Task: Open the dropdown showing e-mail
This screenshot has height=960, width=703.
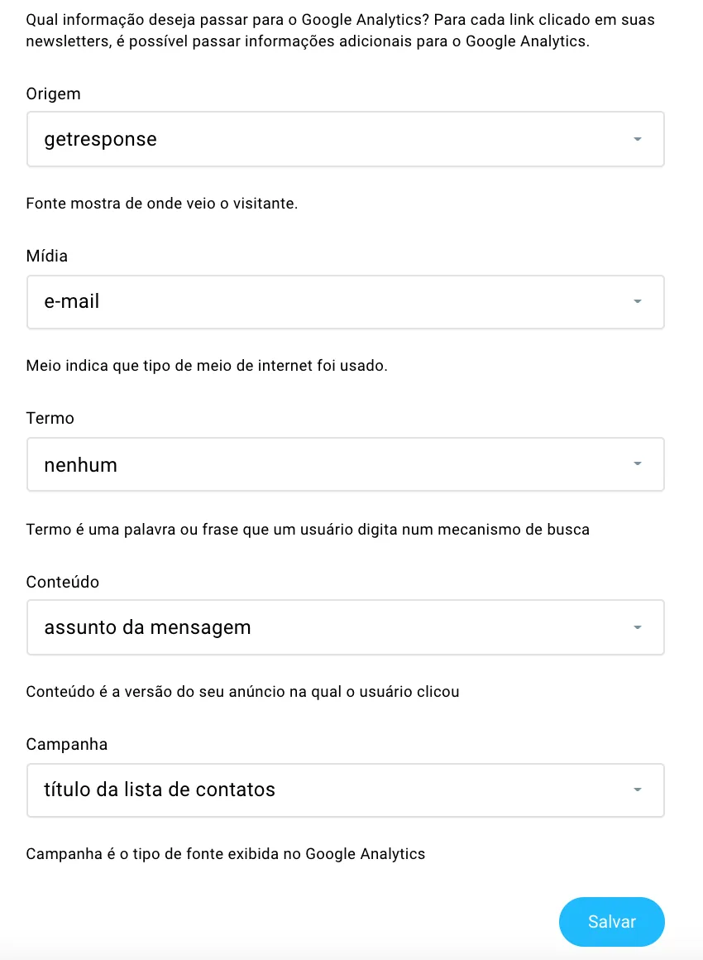Action: point(345,302)
